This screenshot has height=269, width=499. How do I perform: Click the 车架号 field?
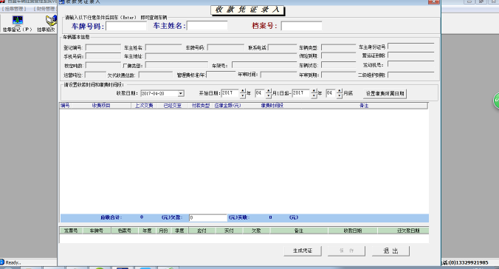264,65
